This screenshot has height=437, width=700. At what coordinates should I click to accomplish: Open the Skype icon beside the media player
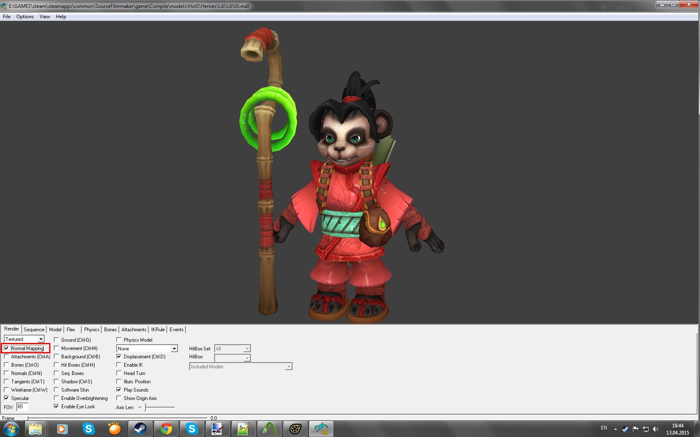click(x=88, y=429)
